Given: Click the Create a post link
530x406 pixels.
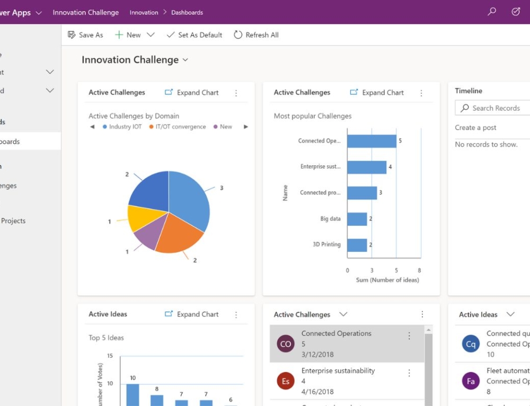Looking at the screenshot, I should pyautogui.click(x=475, y=128).
